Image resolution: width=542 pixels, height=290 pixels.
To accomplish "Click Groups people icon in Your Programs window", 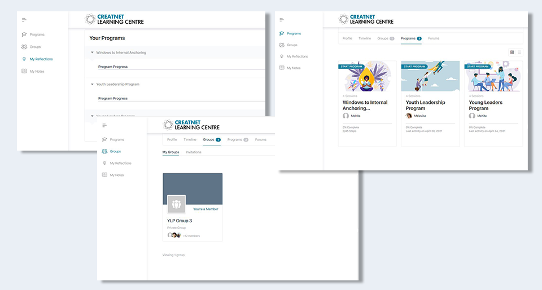I will point(24,47).
